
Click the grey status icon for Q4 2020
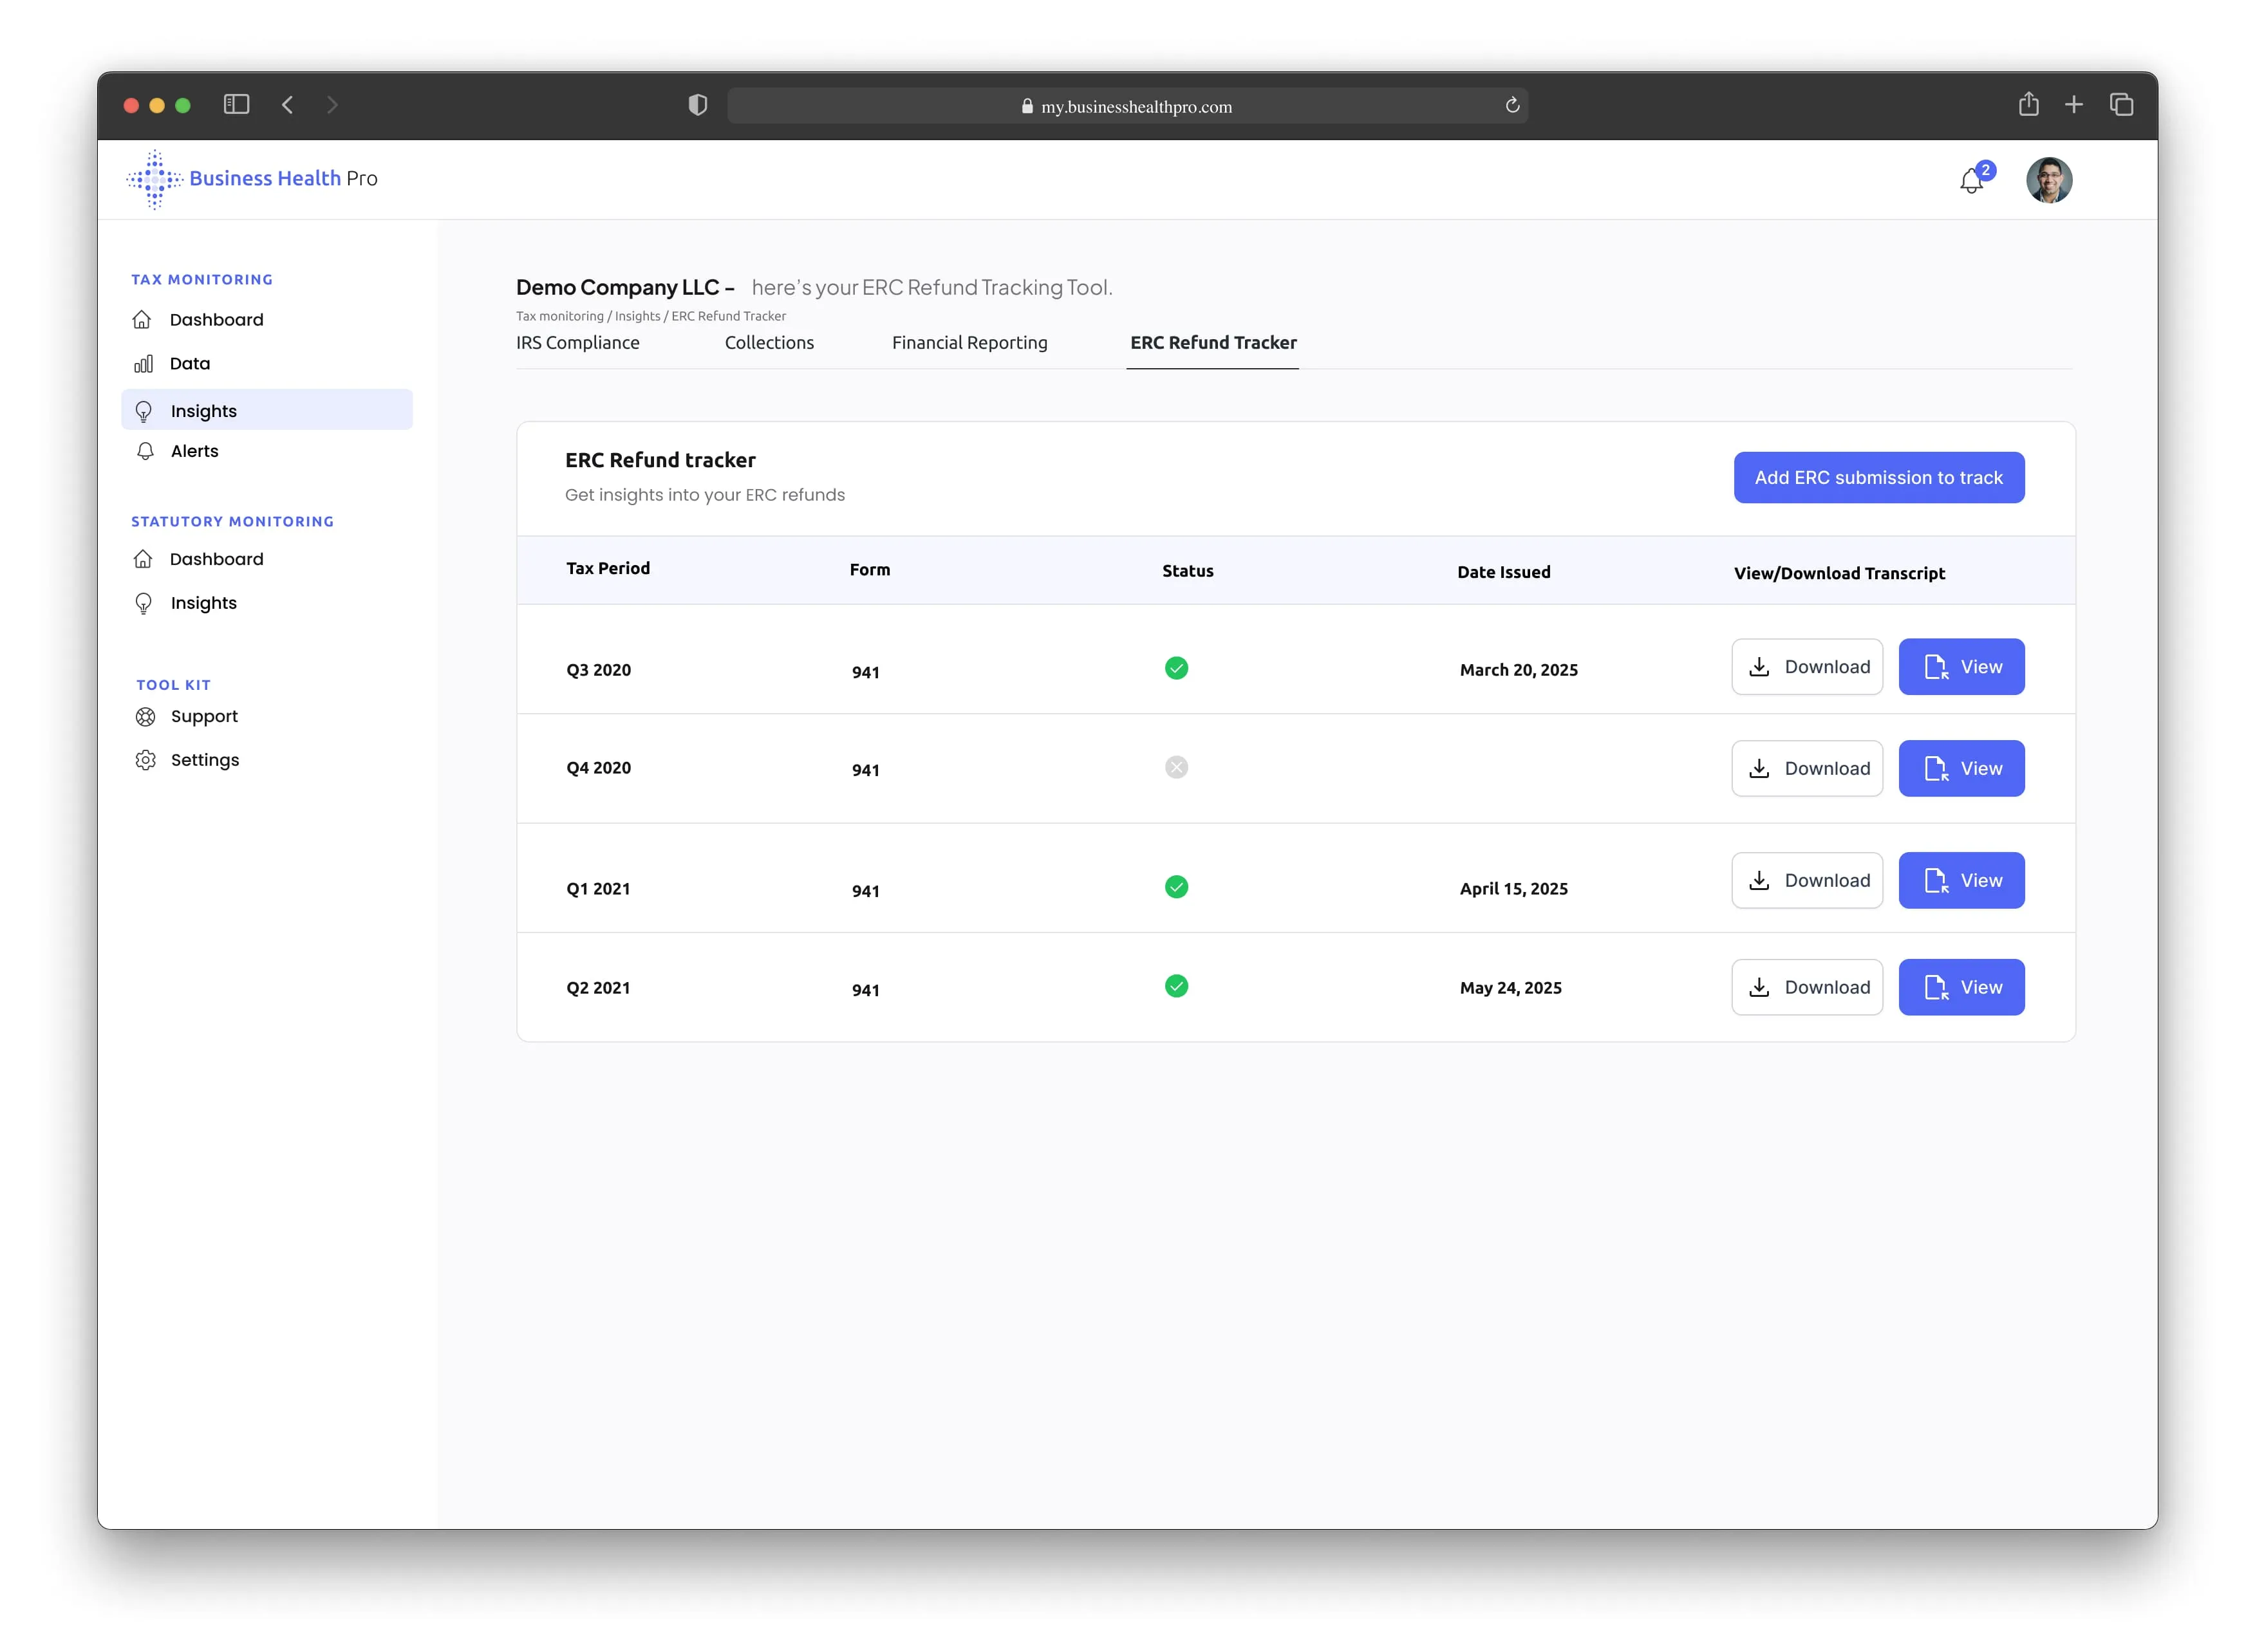tap(1176, 767)
